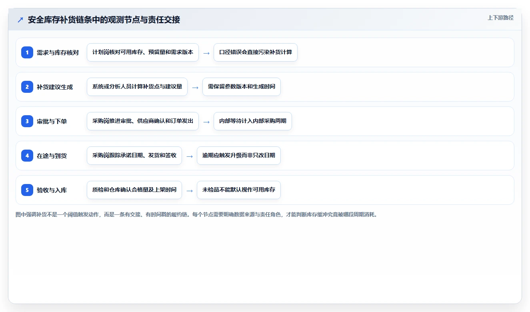Select the step 3 number badge

[x=27, y=121]
